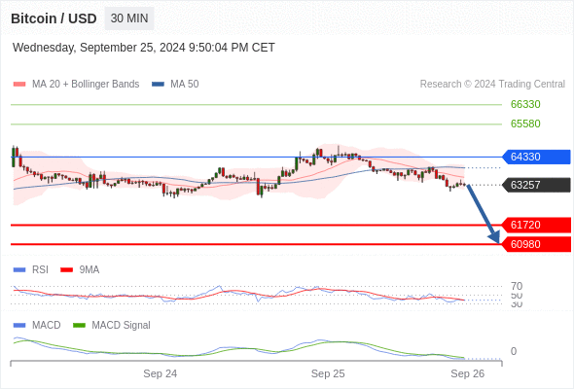This screenshot has width=574, height=389.
Task: Toggle the MACD Signal legend entry
Action: click(x=112, y=325)
